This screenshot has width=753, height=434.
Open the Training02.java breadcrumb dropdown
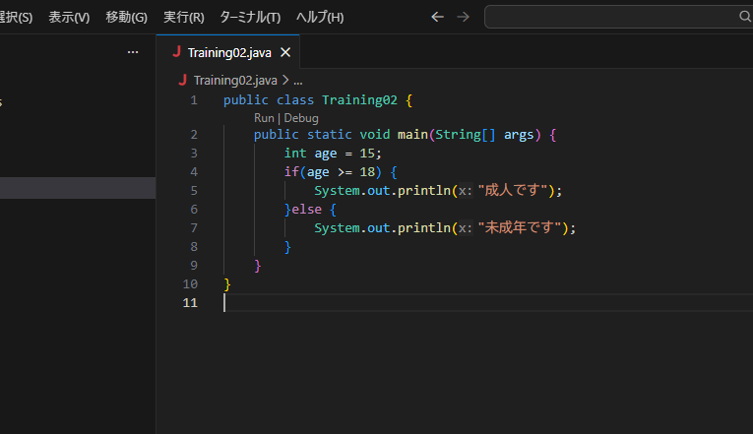click(236, 81)
